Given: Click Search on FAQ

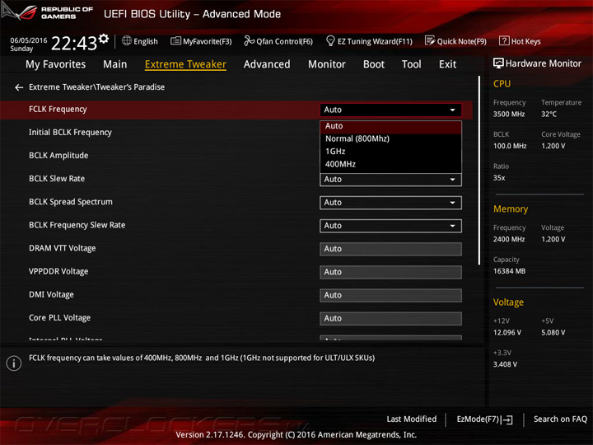Looking at the screenshot, I should 560,419.
